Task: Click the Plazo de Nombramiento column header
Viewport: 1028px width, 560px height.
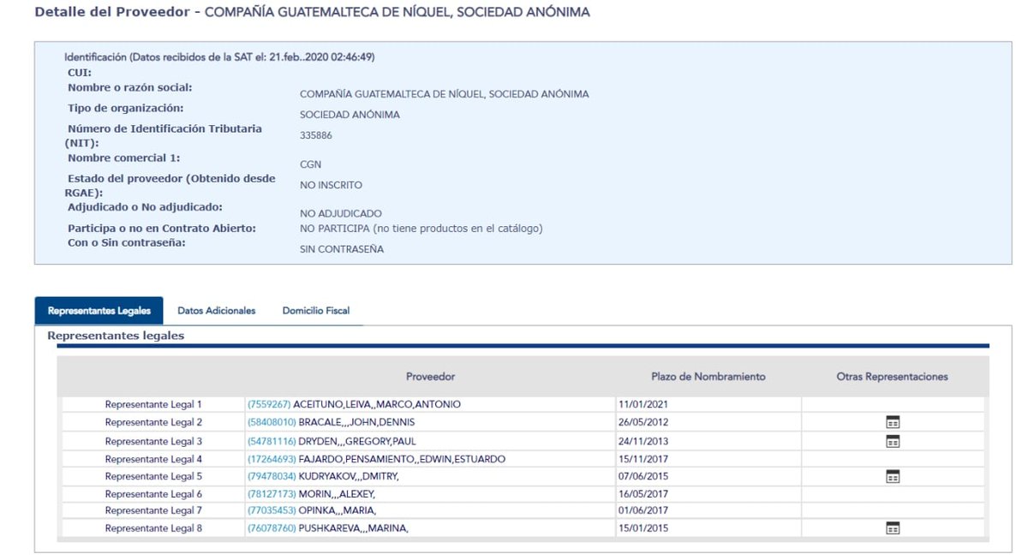Action: 708,377
